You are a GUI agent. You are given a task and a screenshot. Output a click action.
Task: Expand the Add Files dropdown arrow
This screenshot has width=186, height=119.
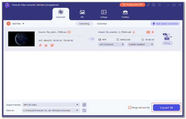23,24
